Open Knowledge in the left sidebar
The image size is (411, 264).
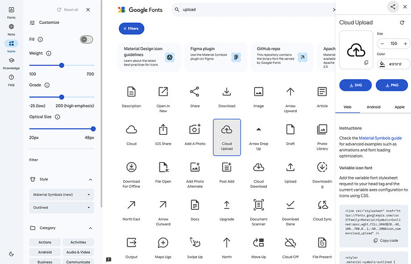coord(11,63)
